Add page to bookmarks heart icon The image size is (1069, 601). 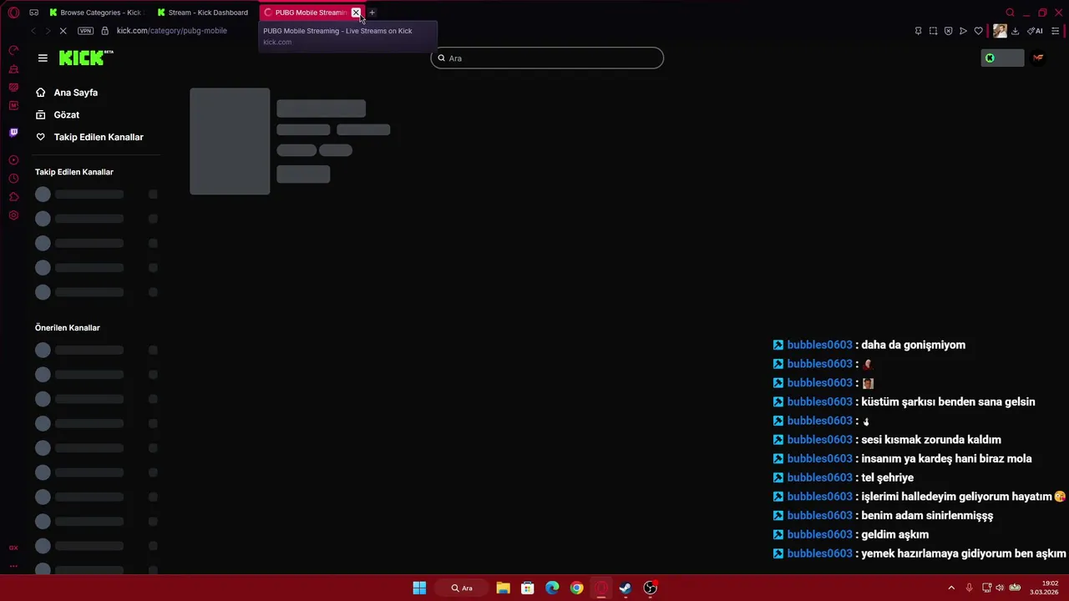(x=978, y=31)
